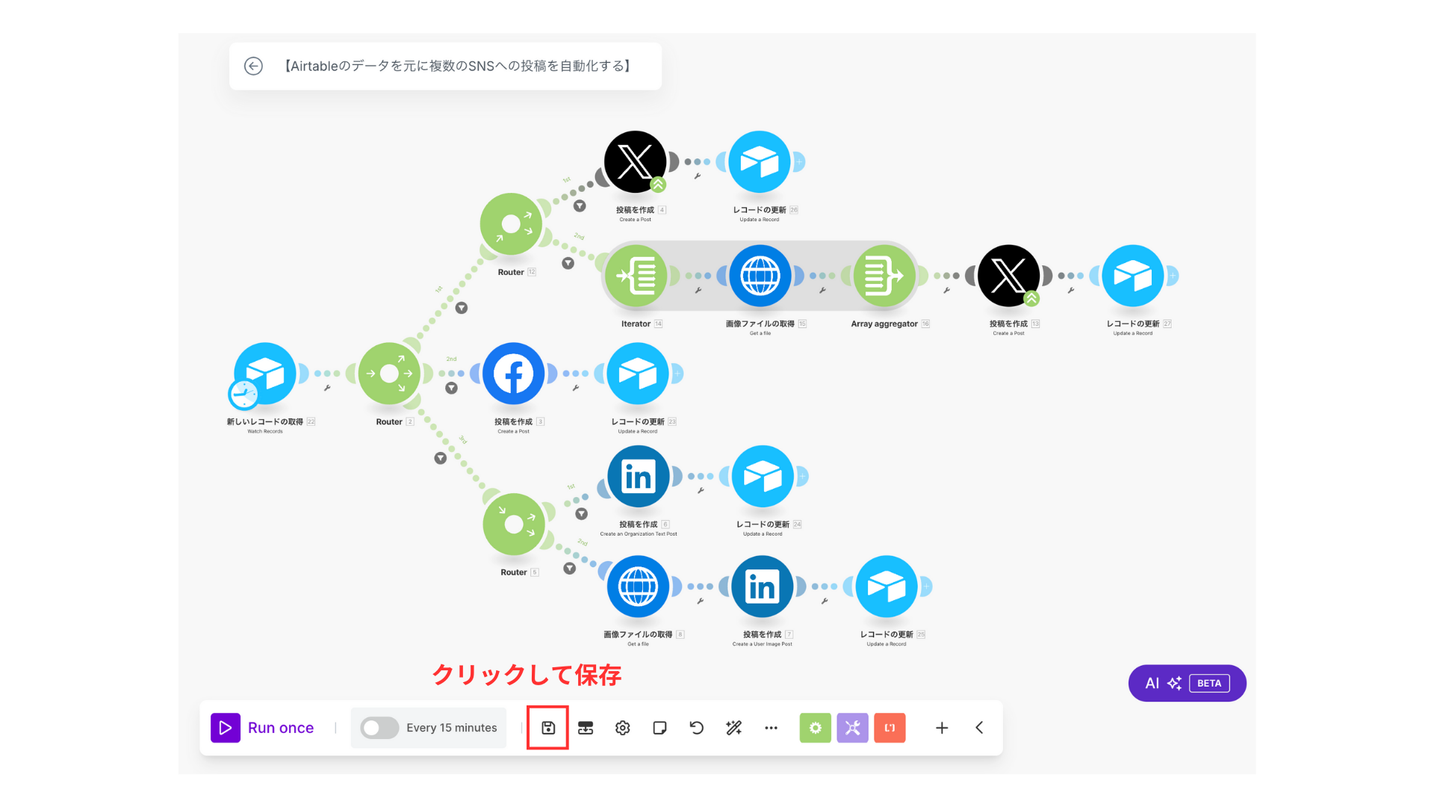Open the three-dots More menu
This screenshot has height=807, width=1434.
coord(772,728)
